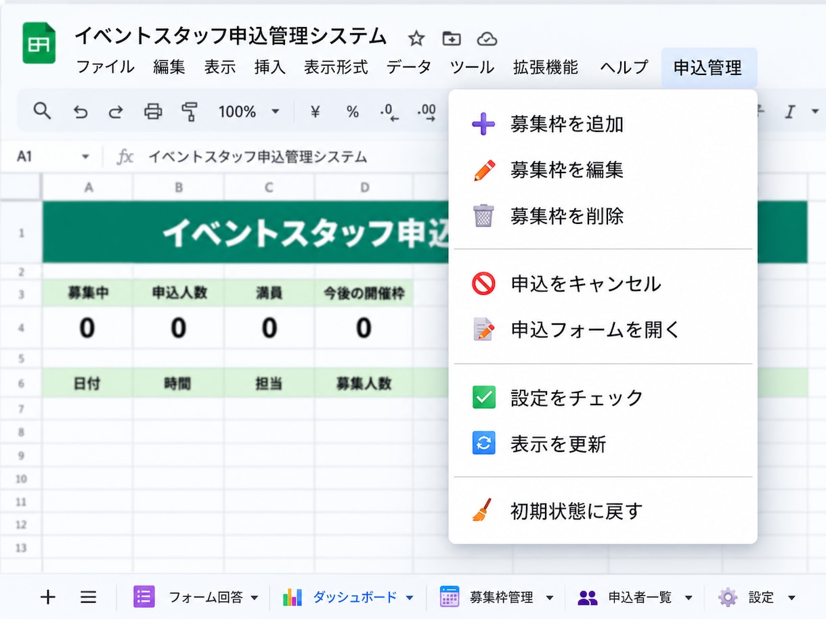Screen dimensions: 826x619
Task: Click the search magnifier in toolbar
Action: pyautogui.click(x=42, y=111)
